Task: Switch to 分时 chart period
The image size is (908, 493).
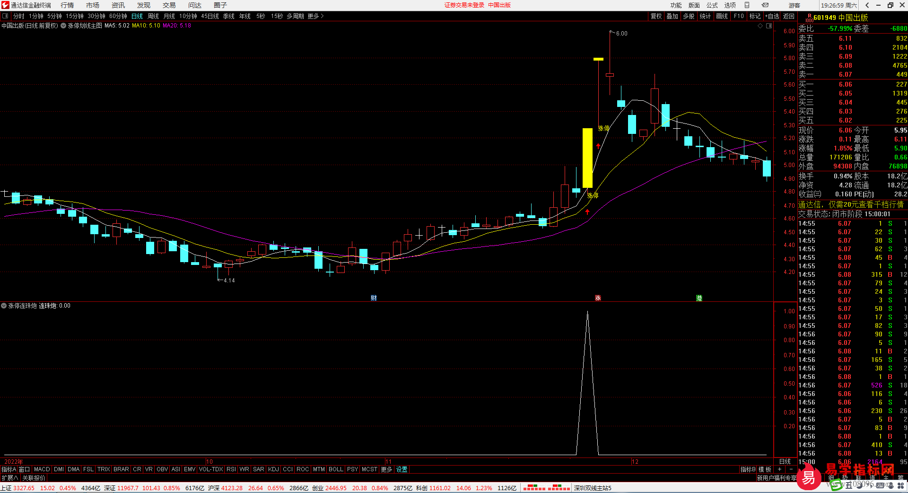Action: 19,16
